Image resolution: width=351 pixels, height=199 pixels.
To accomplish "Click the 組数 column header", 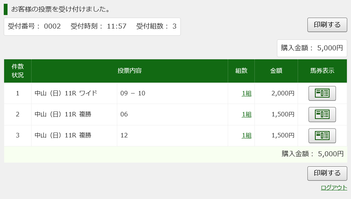I will click(241, 71).
